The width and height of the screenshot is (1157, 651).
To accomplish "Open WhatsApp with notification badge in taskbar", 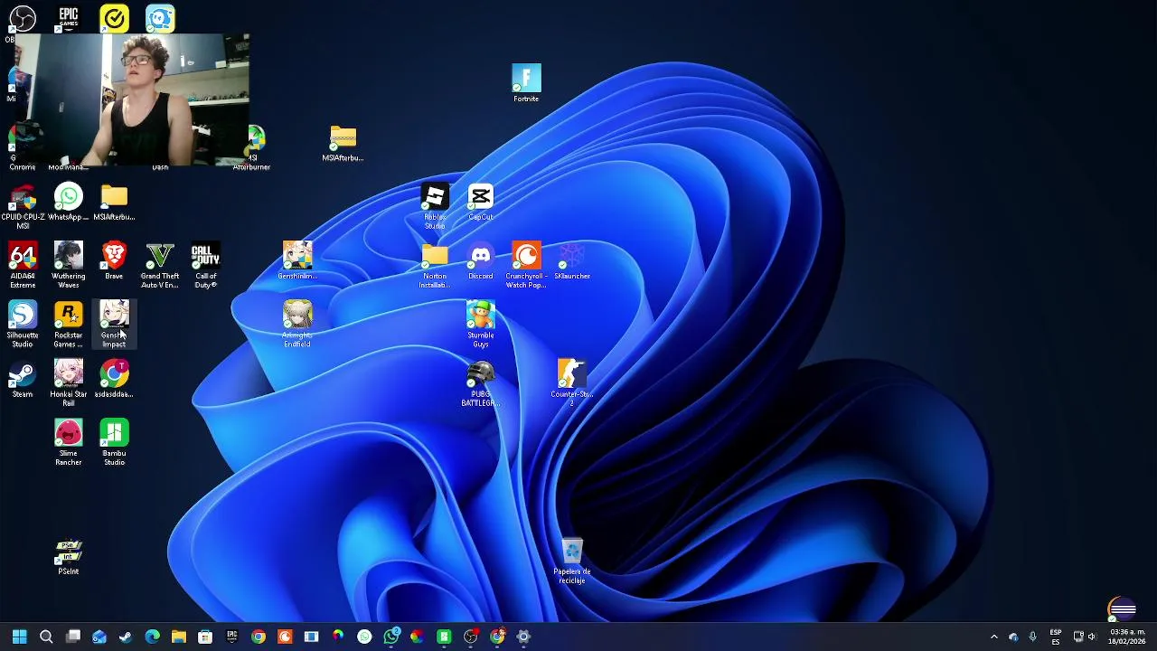I will pyautogui.click(x=391, y=637).
